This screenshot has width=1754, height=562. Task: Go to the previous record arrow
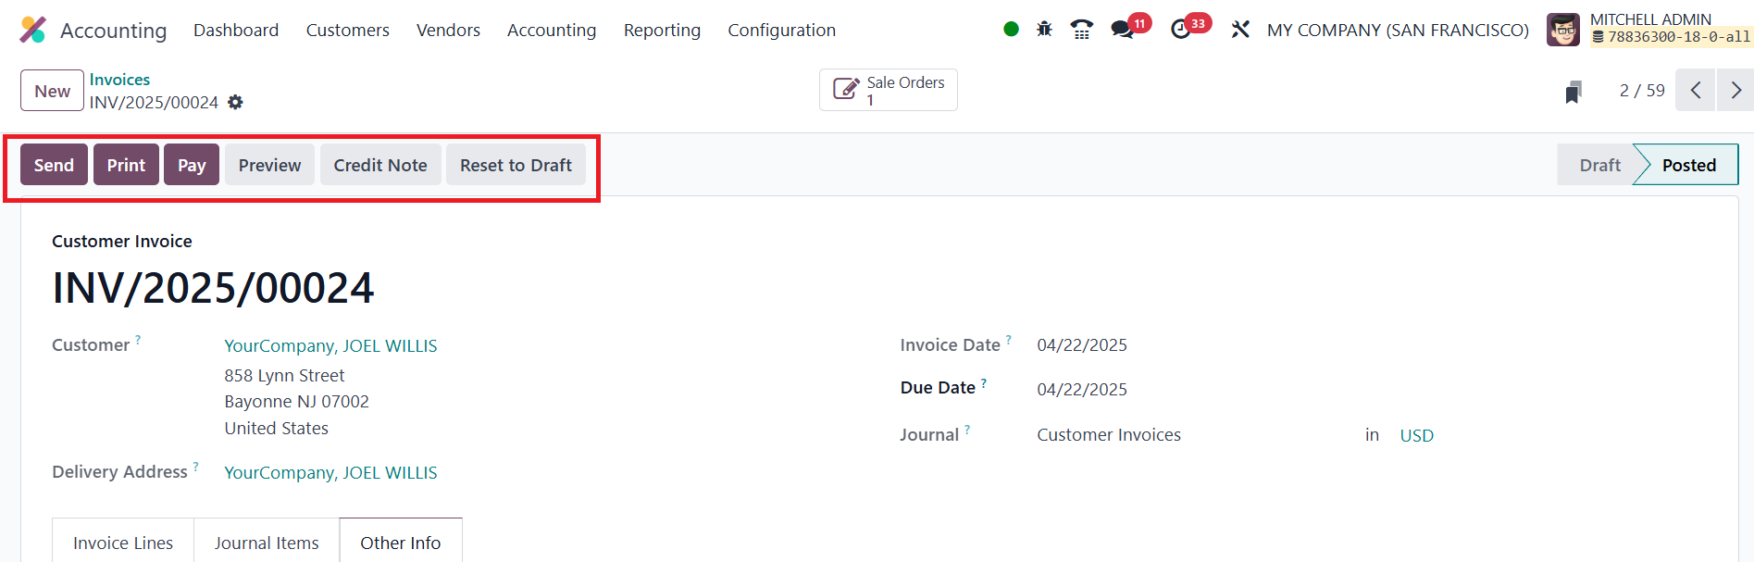pos(1696,91)
